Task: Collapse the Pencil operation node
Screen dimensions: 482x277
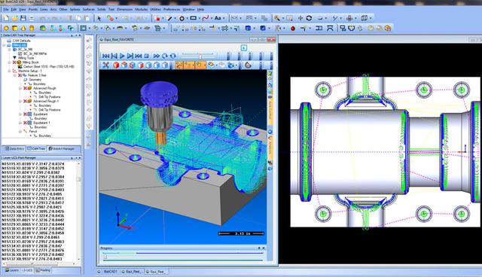Action: point(20,131)
